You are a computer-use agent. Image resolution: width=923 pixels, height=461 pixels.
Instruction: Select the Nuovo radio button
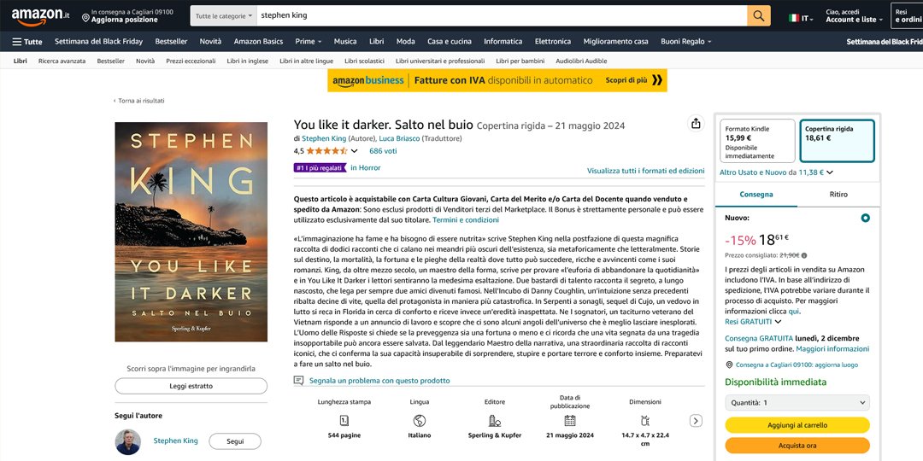tap(865, 219)
